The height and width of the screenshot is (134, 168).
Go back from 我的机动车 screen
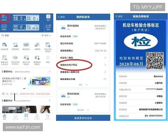coord(61,17)
